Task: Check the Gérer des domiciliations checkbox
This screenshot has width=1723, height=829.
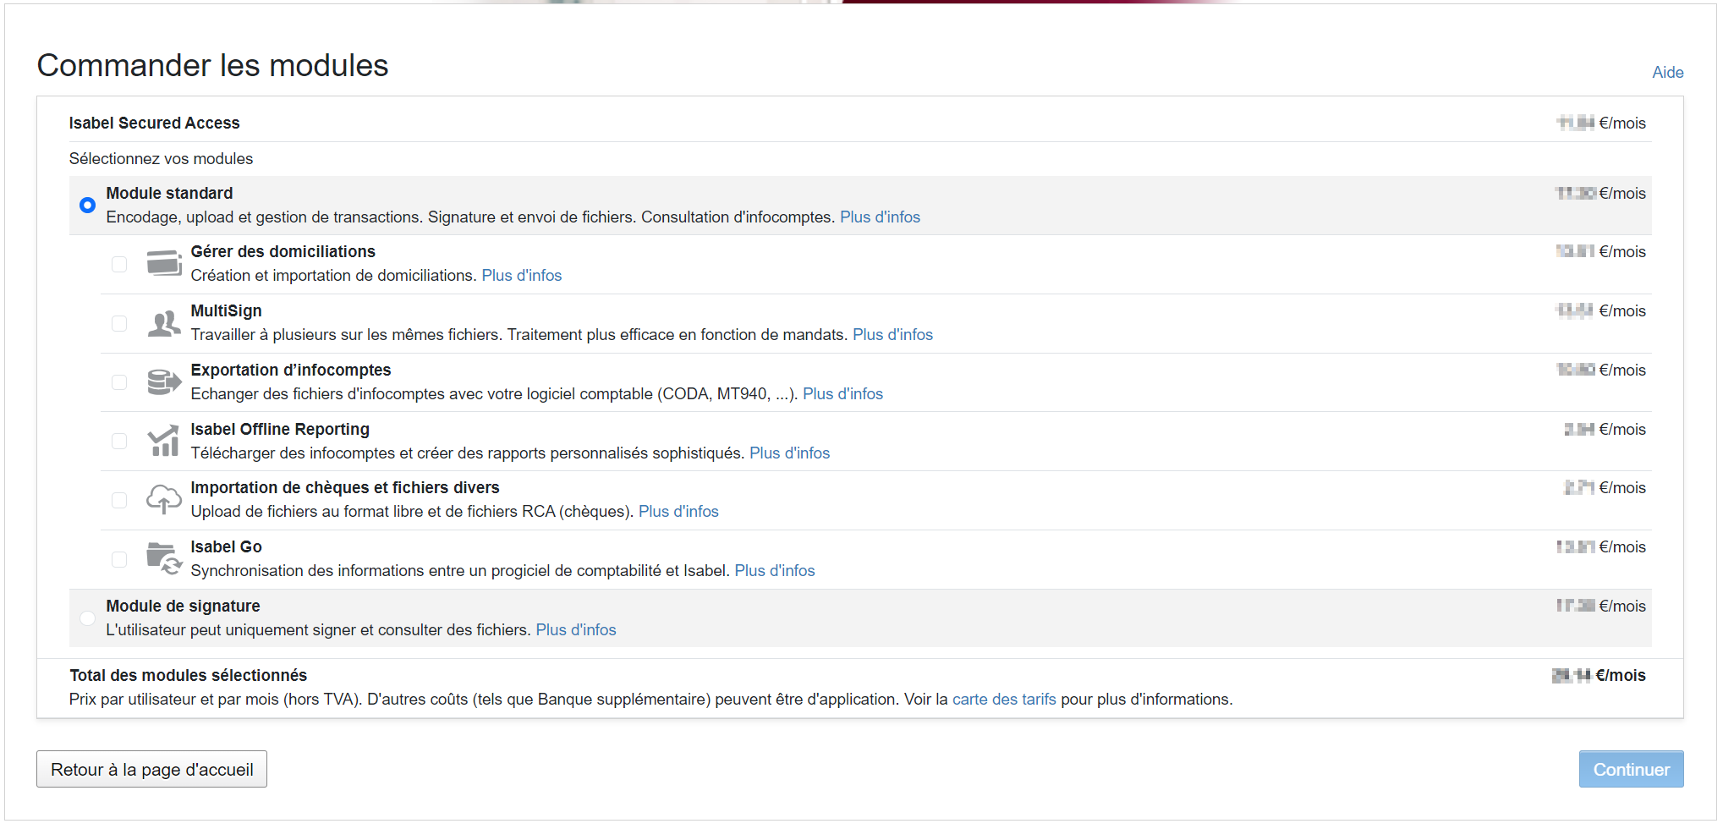Action: click(x=119, y=264)
